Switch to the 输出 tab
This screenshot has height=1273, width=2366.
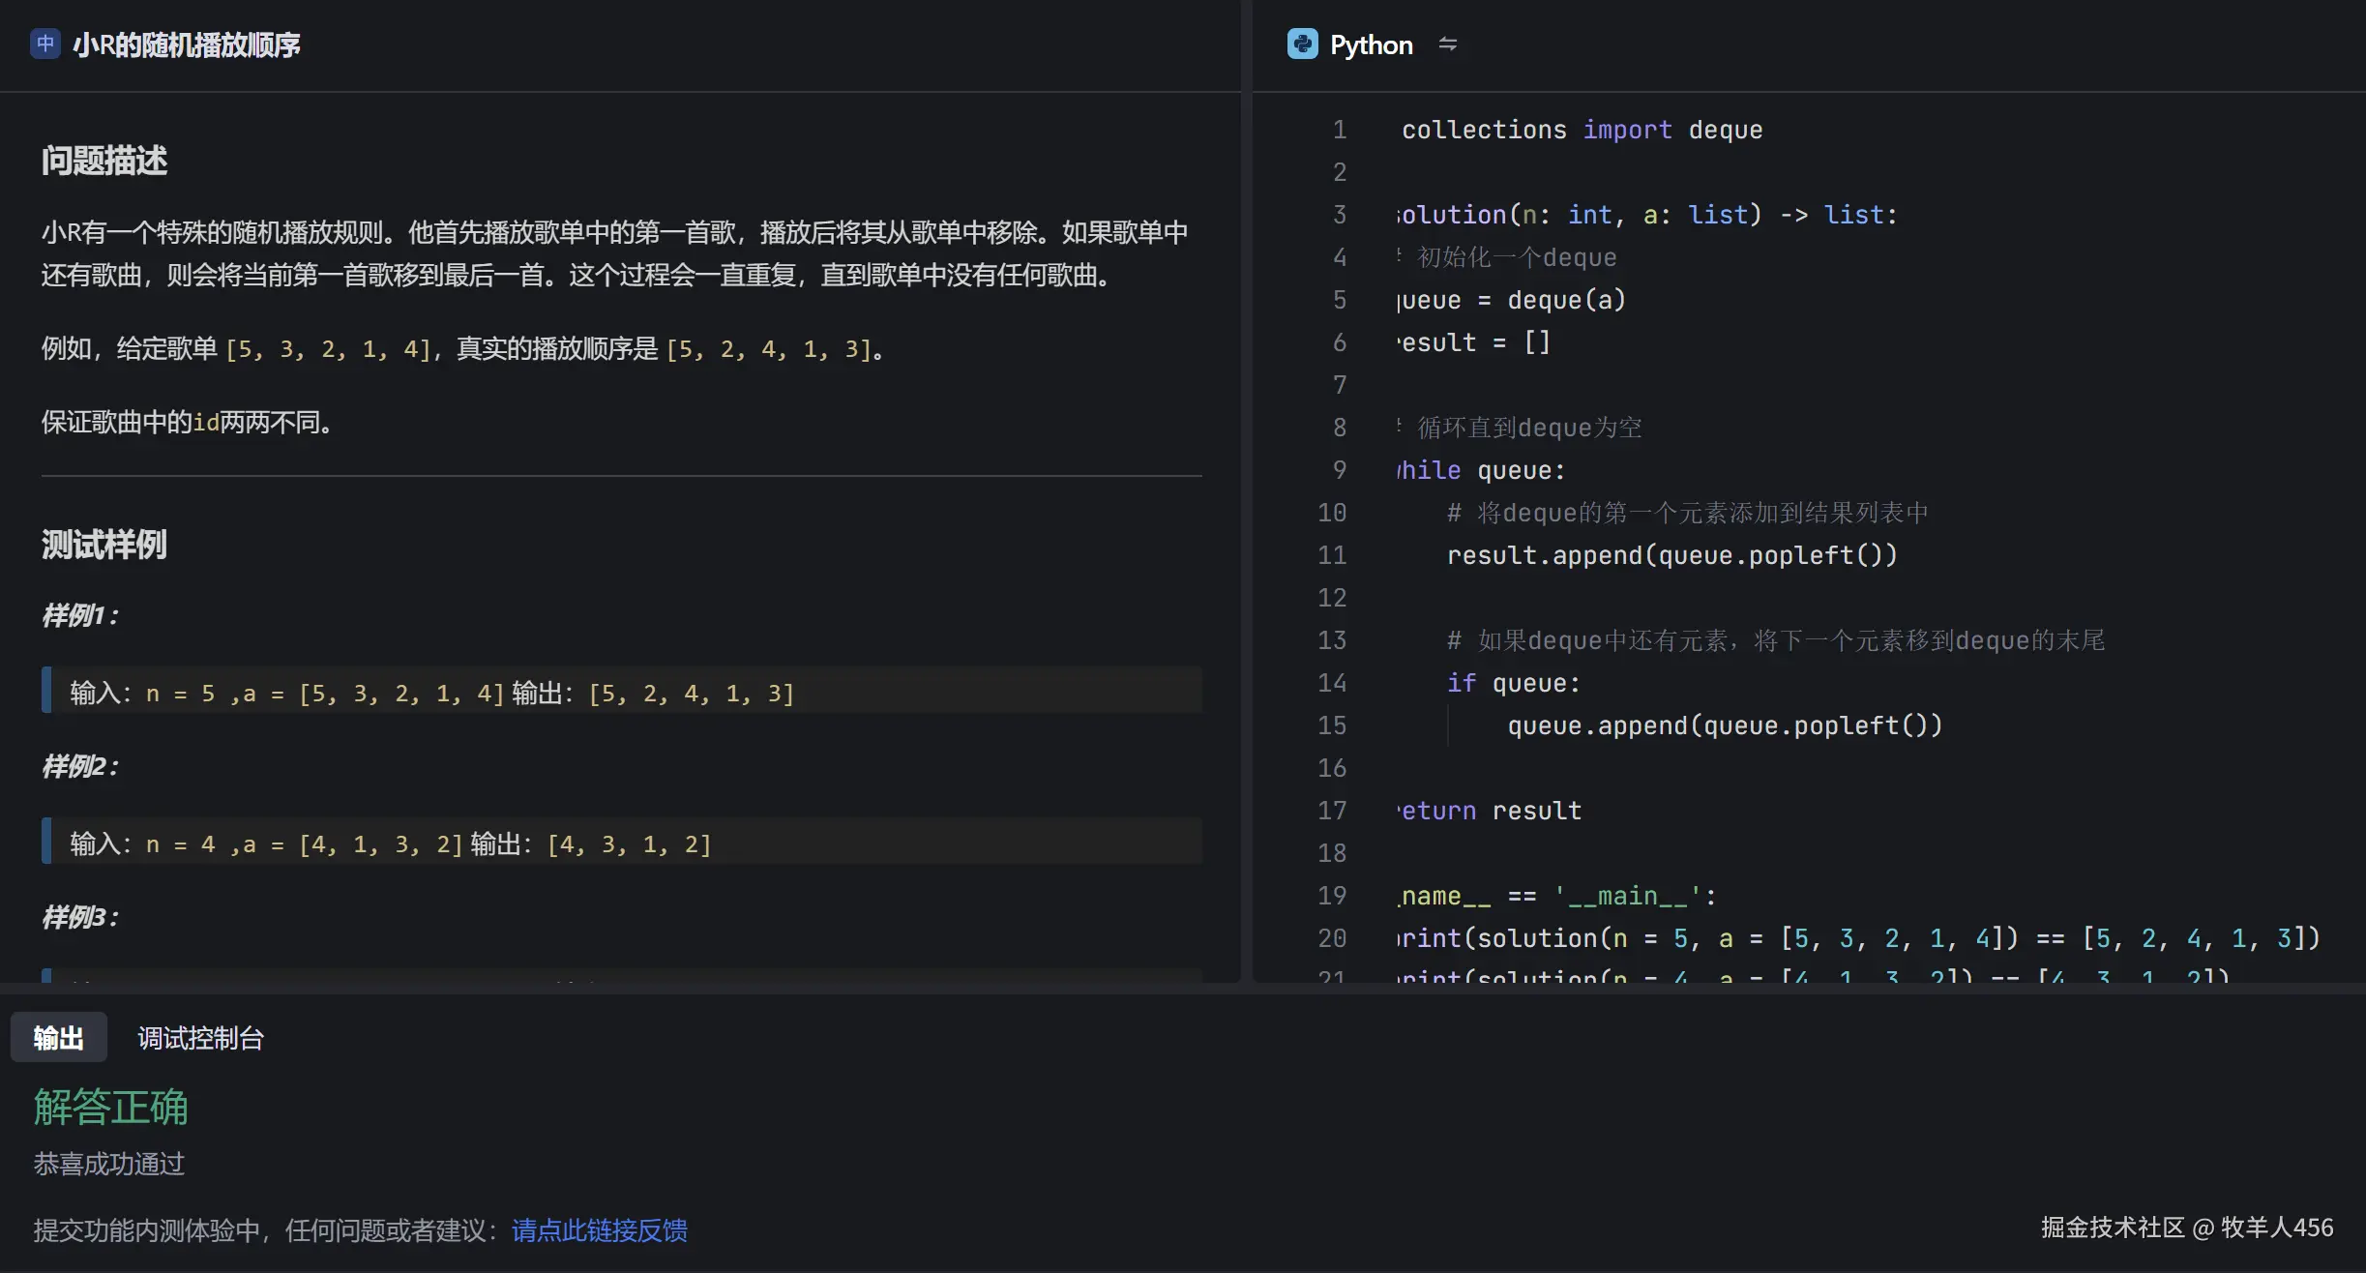pyautogui.click(x=58, y=1038)
